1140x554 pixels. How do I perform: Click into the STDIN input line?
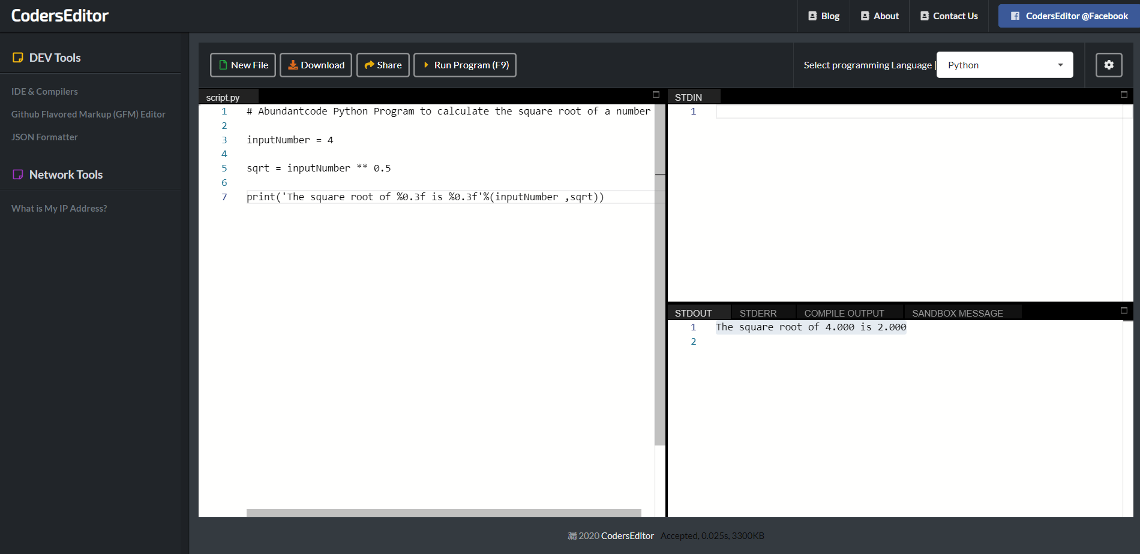coord(918,112)
